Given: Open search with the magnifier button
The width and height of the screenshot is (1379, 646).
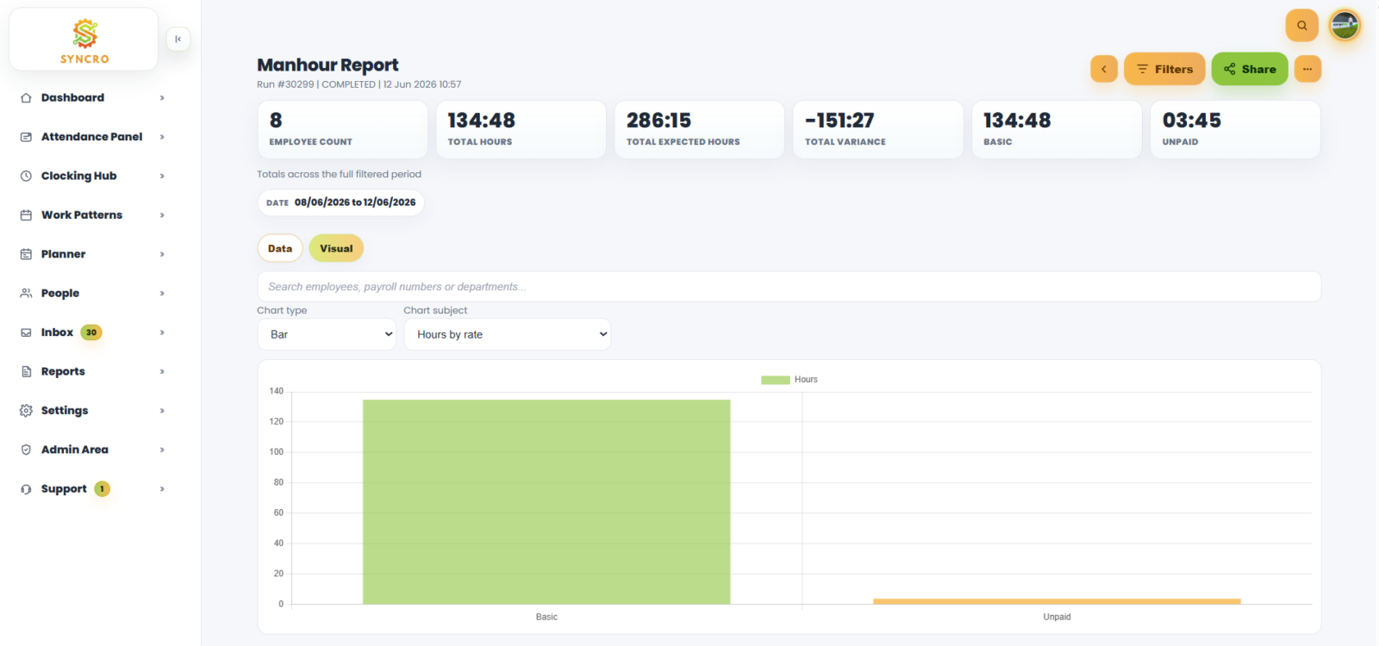Looking at the screenshot, I should click(x=1302, y=25).
